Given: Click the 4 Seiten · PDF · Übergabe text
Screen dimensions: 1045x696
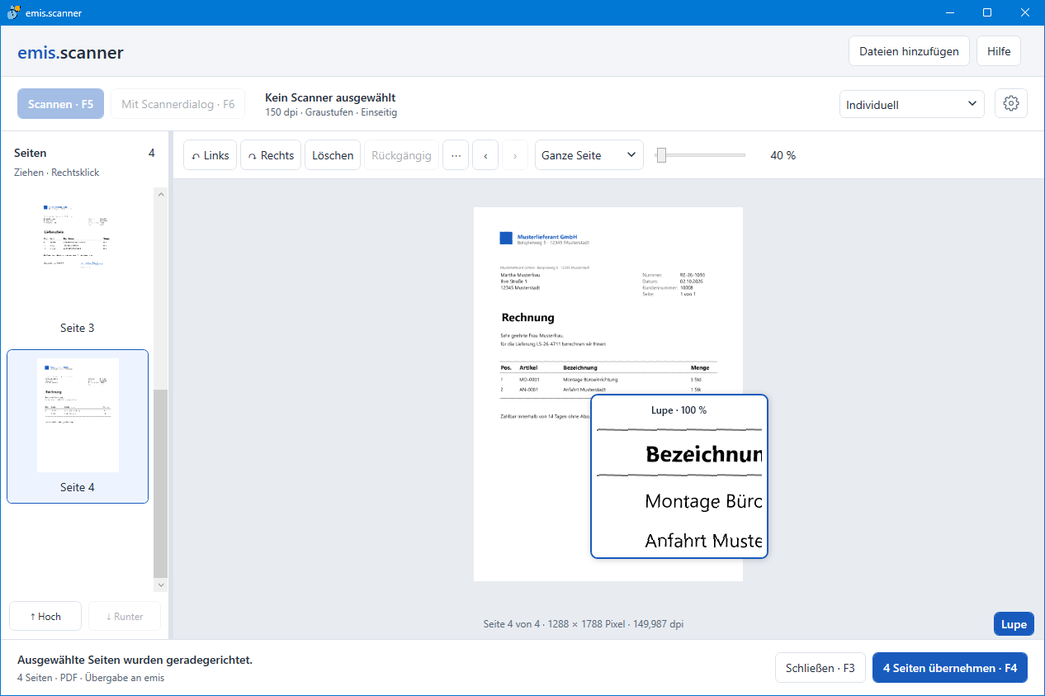Looking at the screenshot, I should pos(91,678).
